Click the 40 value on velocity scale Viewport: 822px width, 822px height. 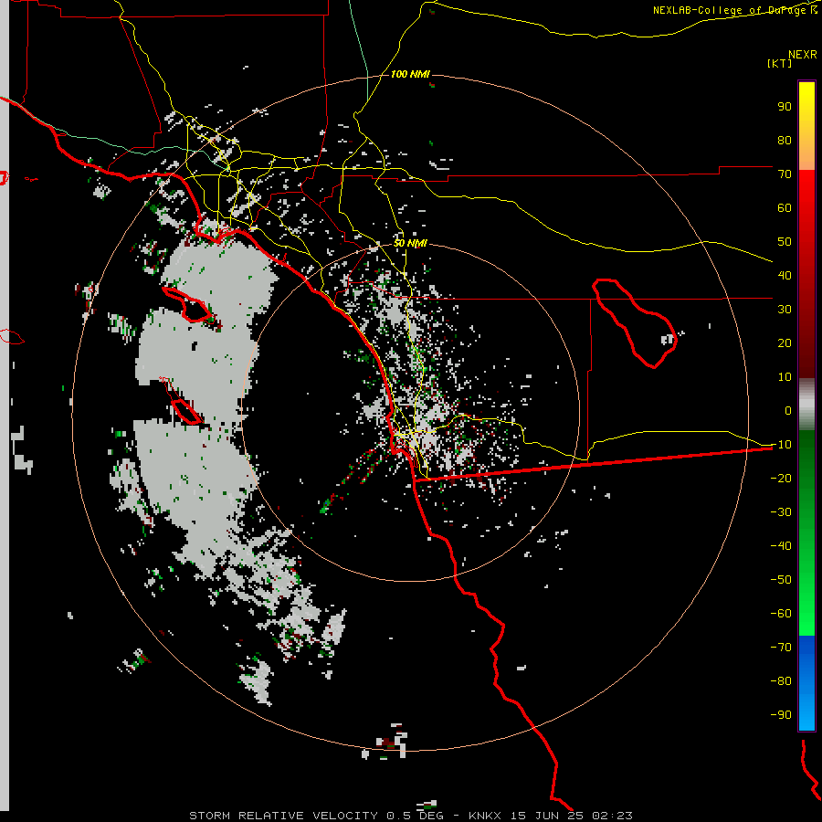click(785, 276)
